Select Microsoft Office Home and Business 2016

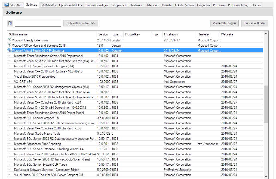click(135, 45)
